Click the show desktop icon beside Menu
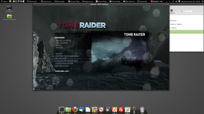 (x=10, y=2)
